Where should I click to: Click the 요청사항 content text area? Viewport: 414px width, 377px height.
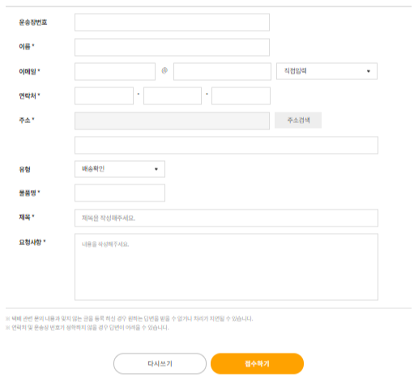pos(226,267)
